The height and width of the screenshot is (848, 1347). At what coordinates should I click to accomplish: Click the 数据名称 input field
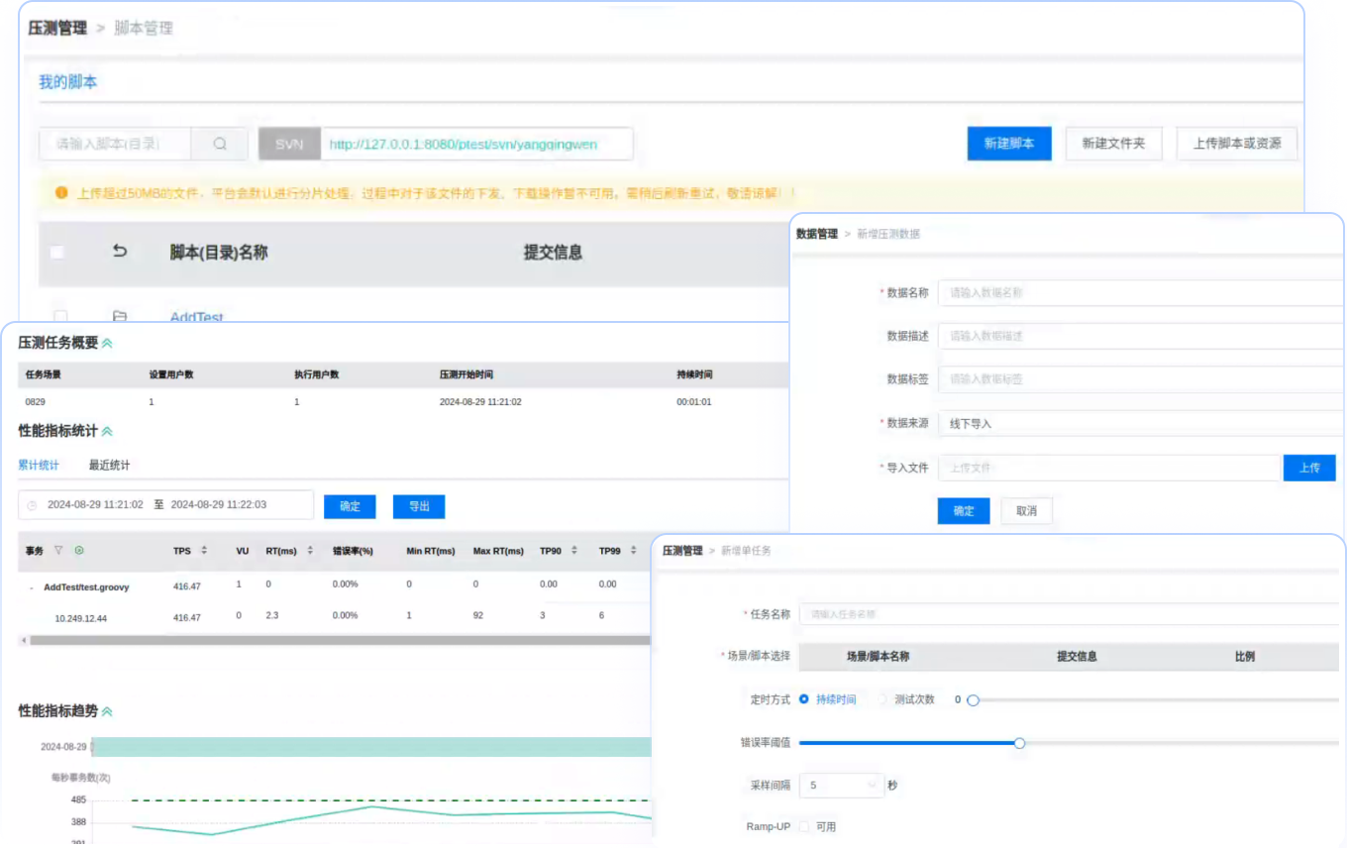tap(1140, 293)
